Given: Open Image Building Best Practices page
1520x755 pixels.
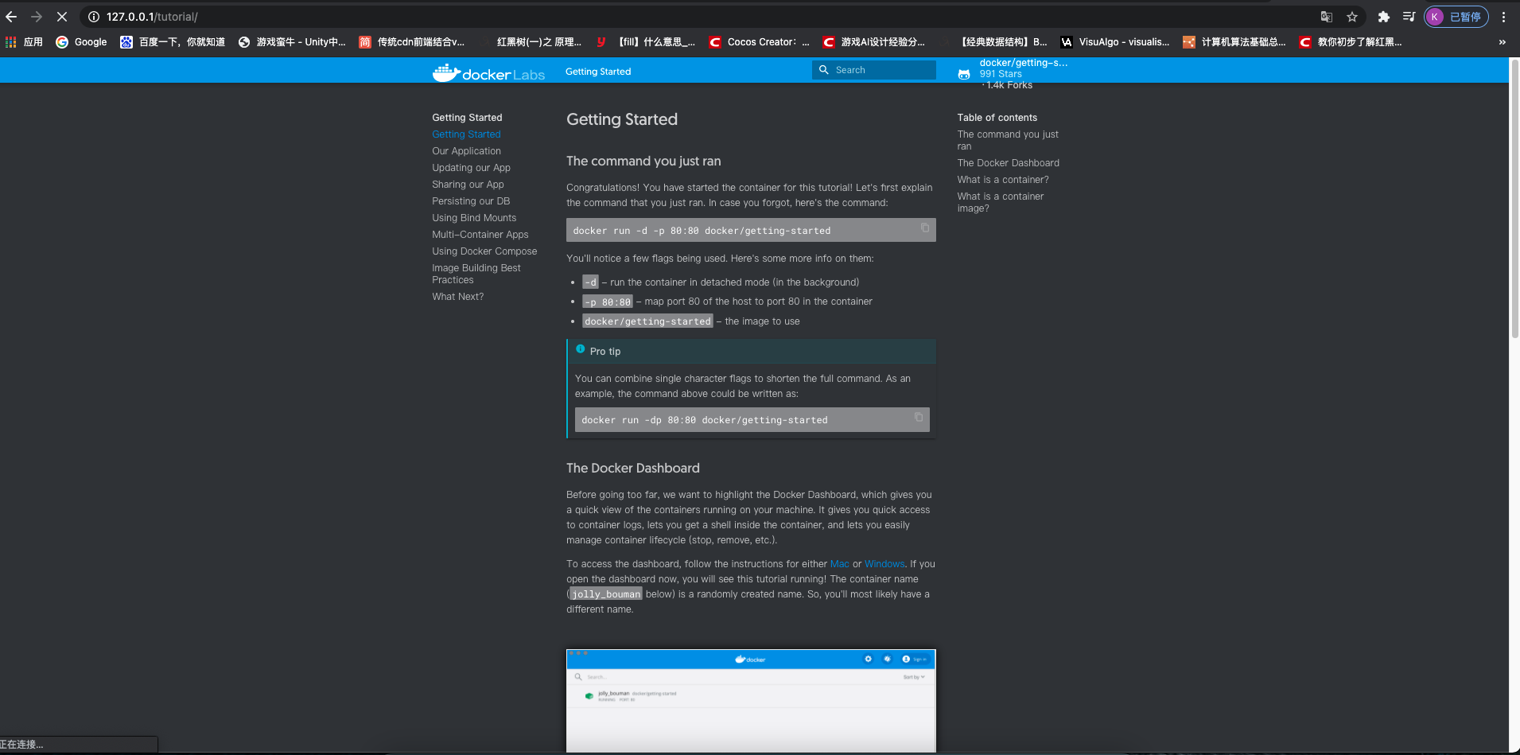Looking at the screenshot, I should pos(476,274).
